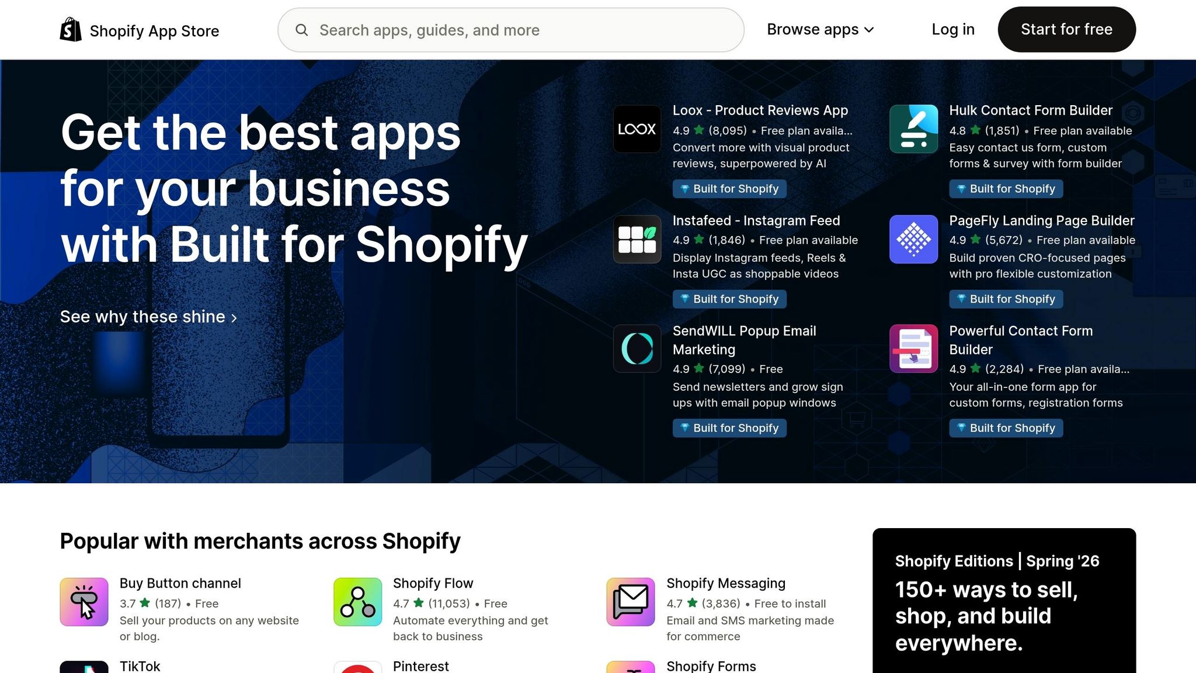Open the Shopify Messaging envelope icon

point(631,602)
